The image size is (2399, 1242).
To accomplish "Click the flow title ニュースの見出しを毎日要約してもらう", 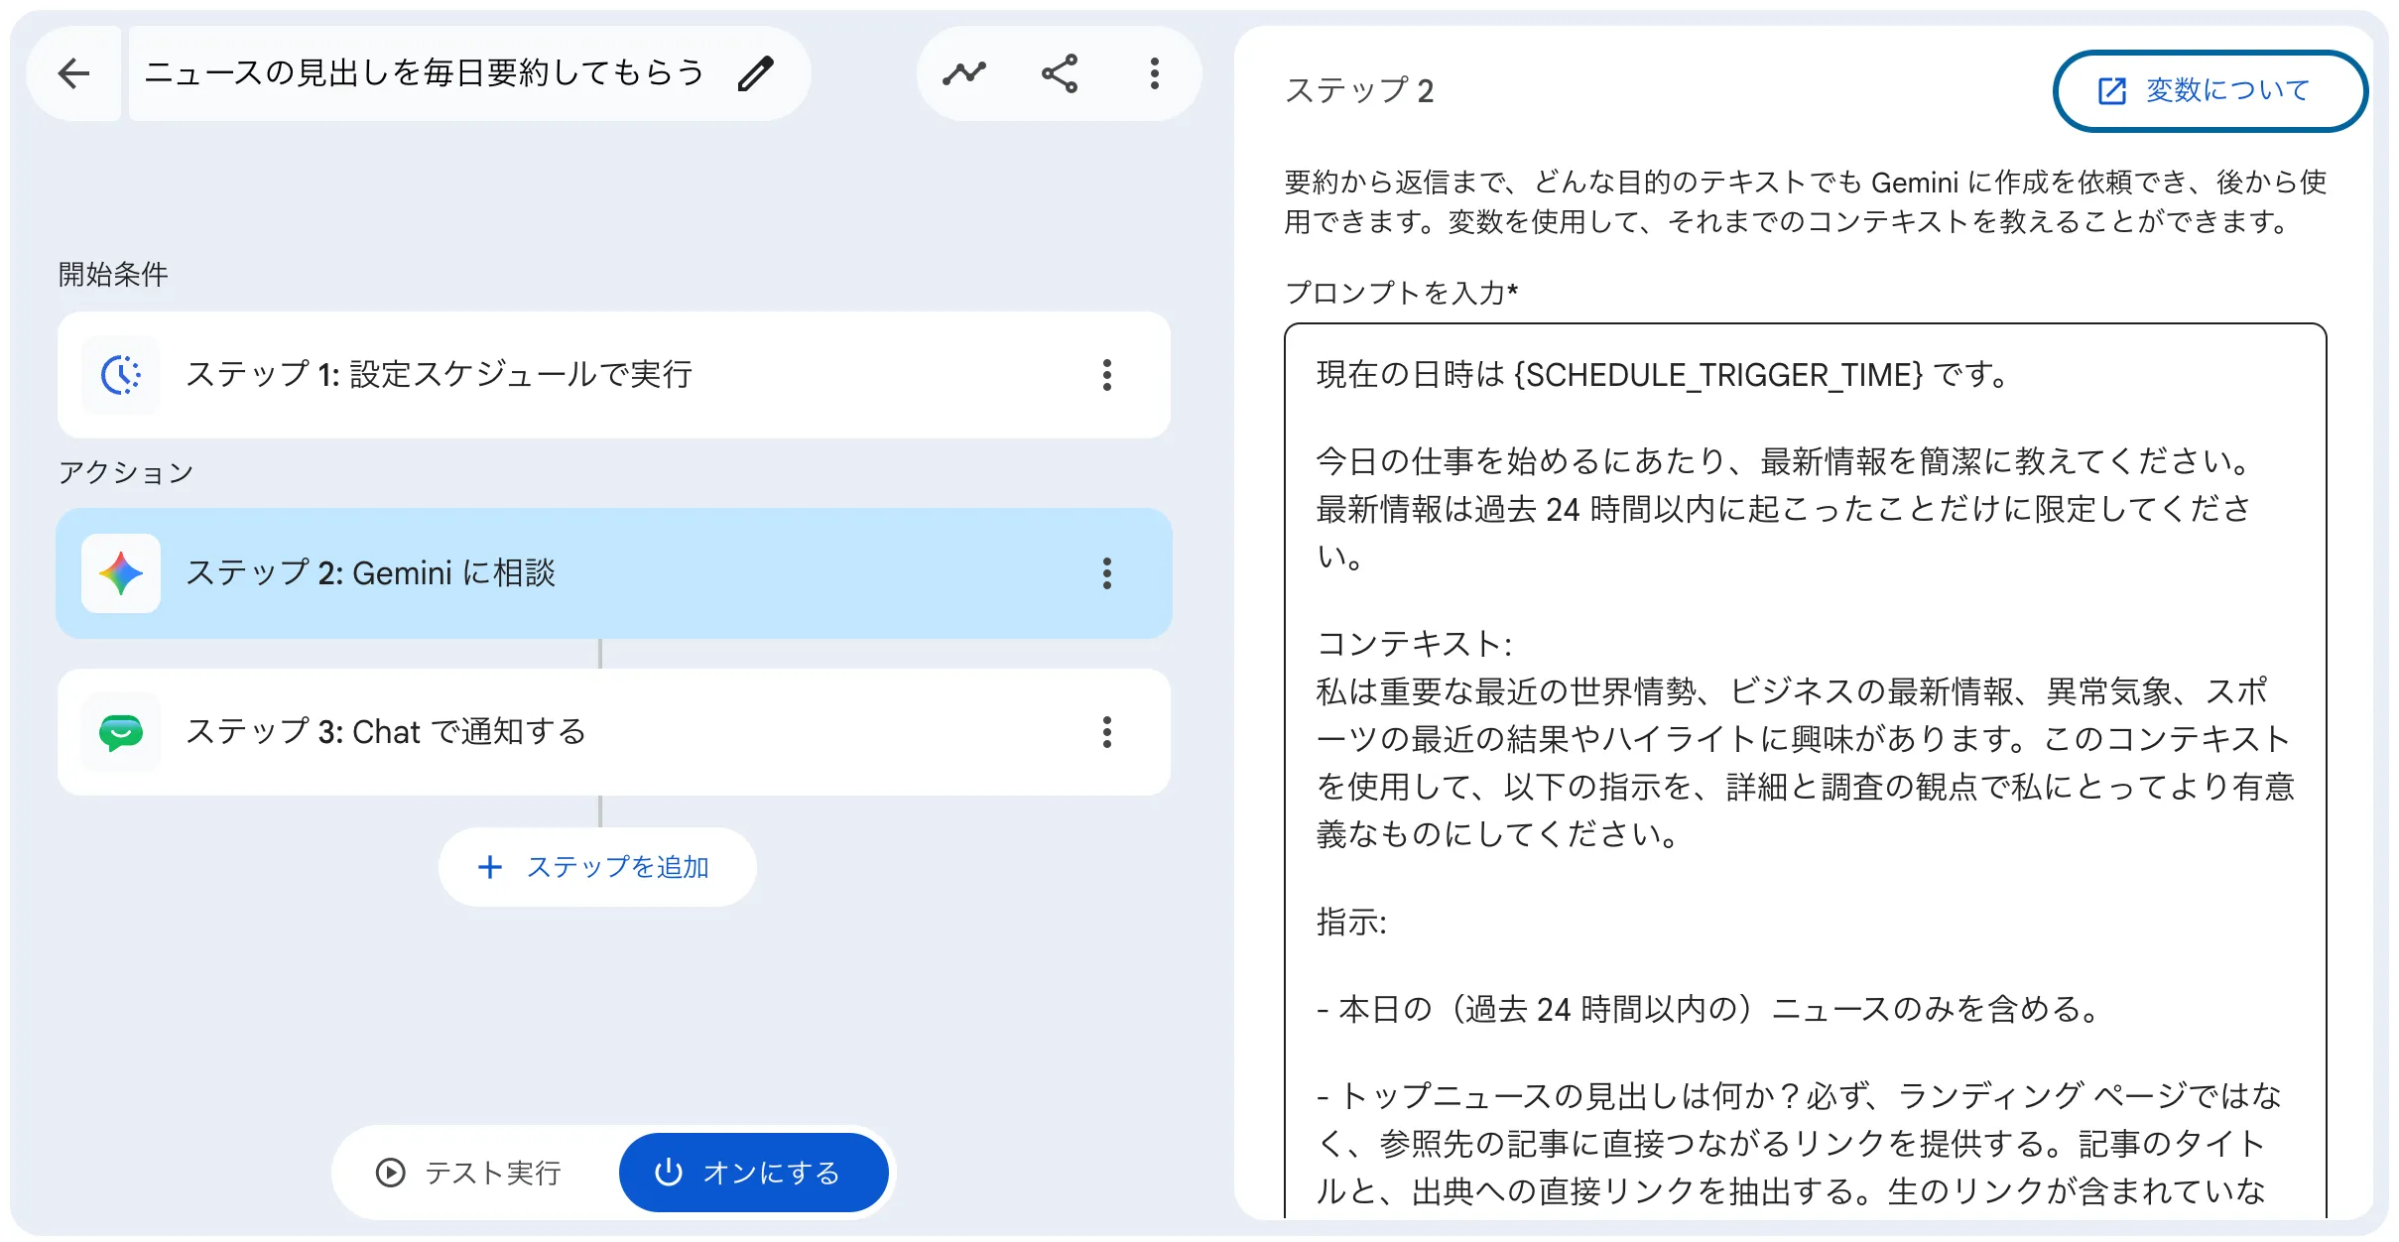I will coord(425,72).
